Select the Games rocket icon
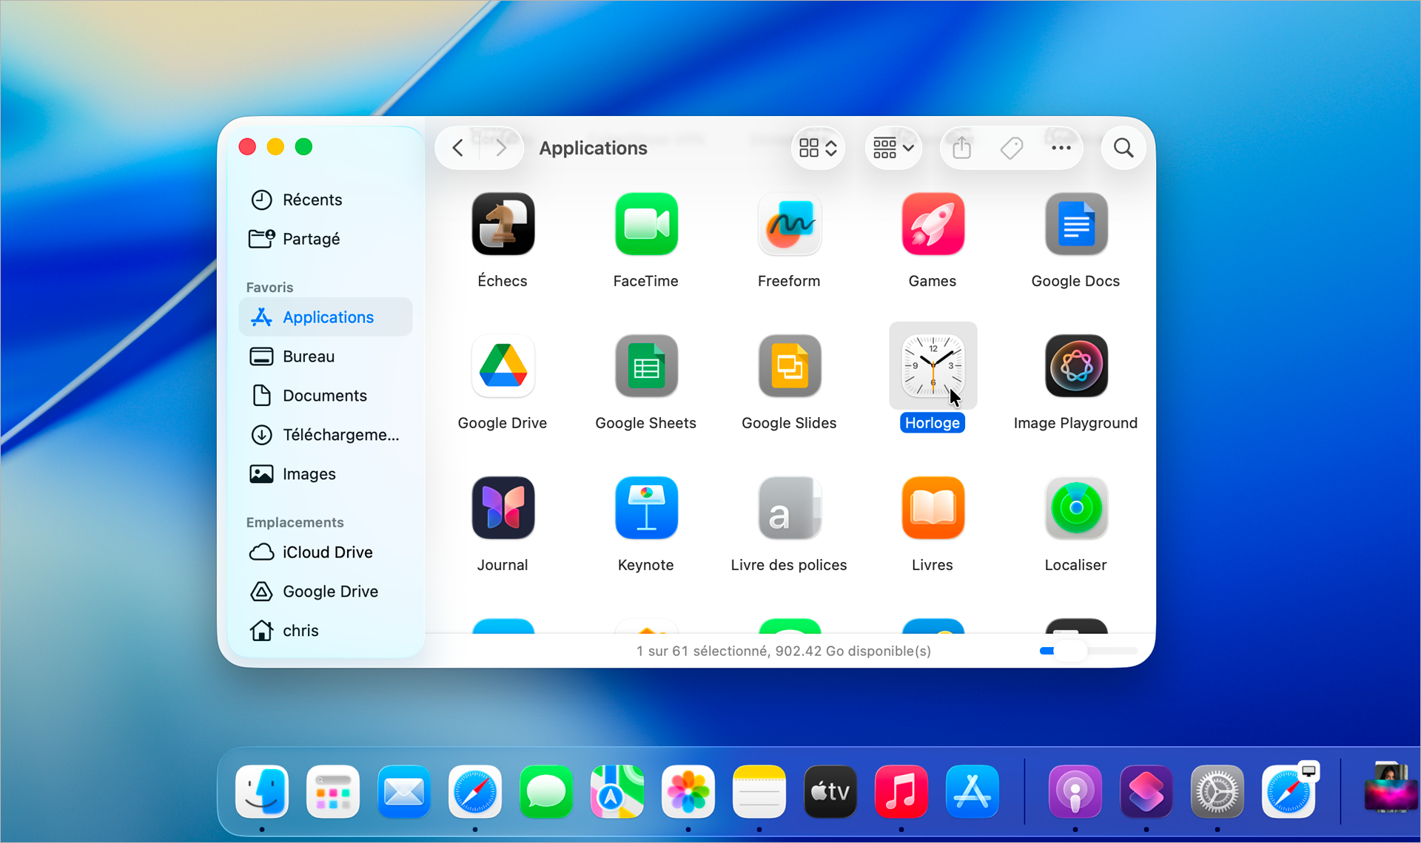This screenshot has width=1421, height=843. 933,224
